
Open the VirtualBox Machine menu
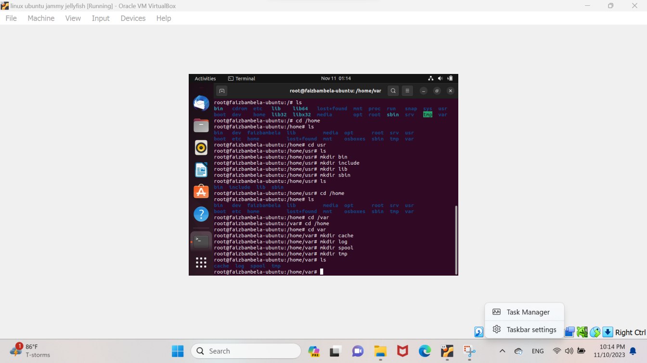point(41,18)
